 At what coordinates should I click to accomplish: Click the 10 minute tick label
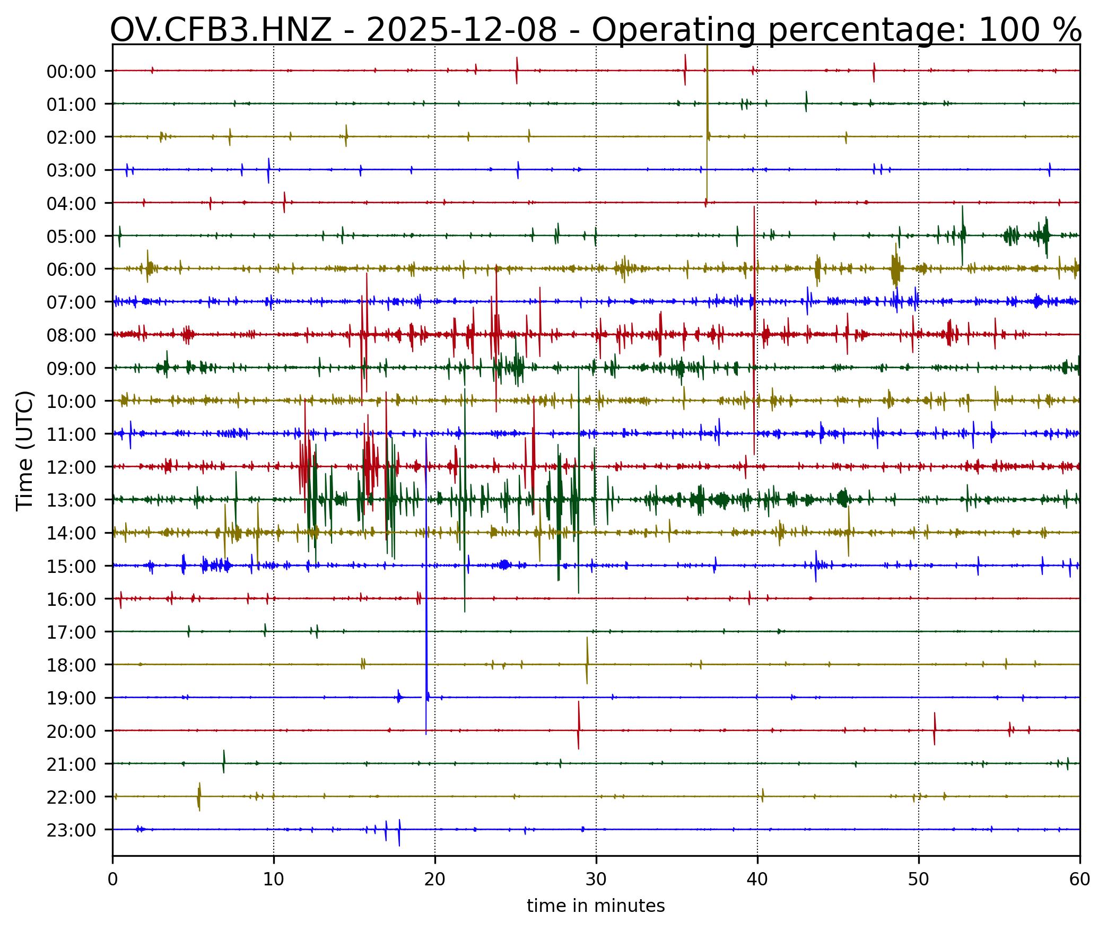273,880
